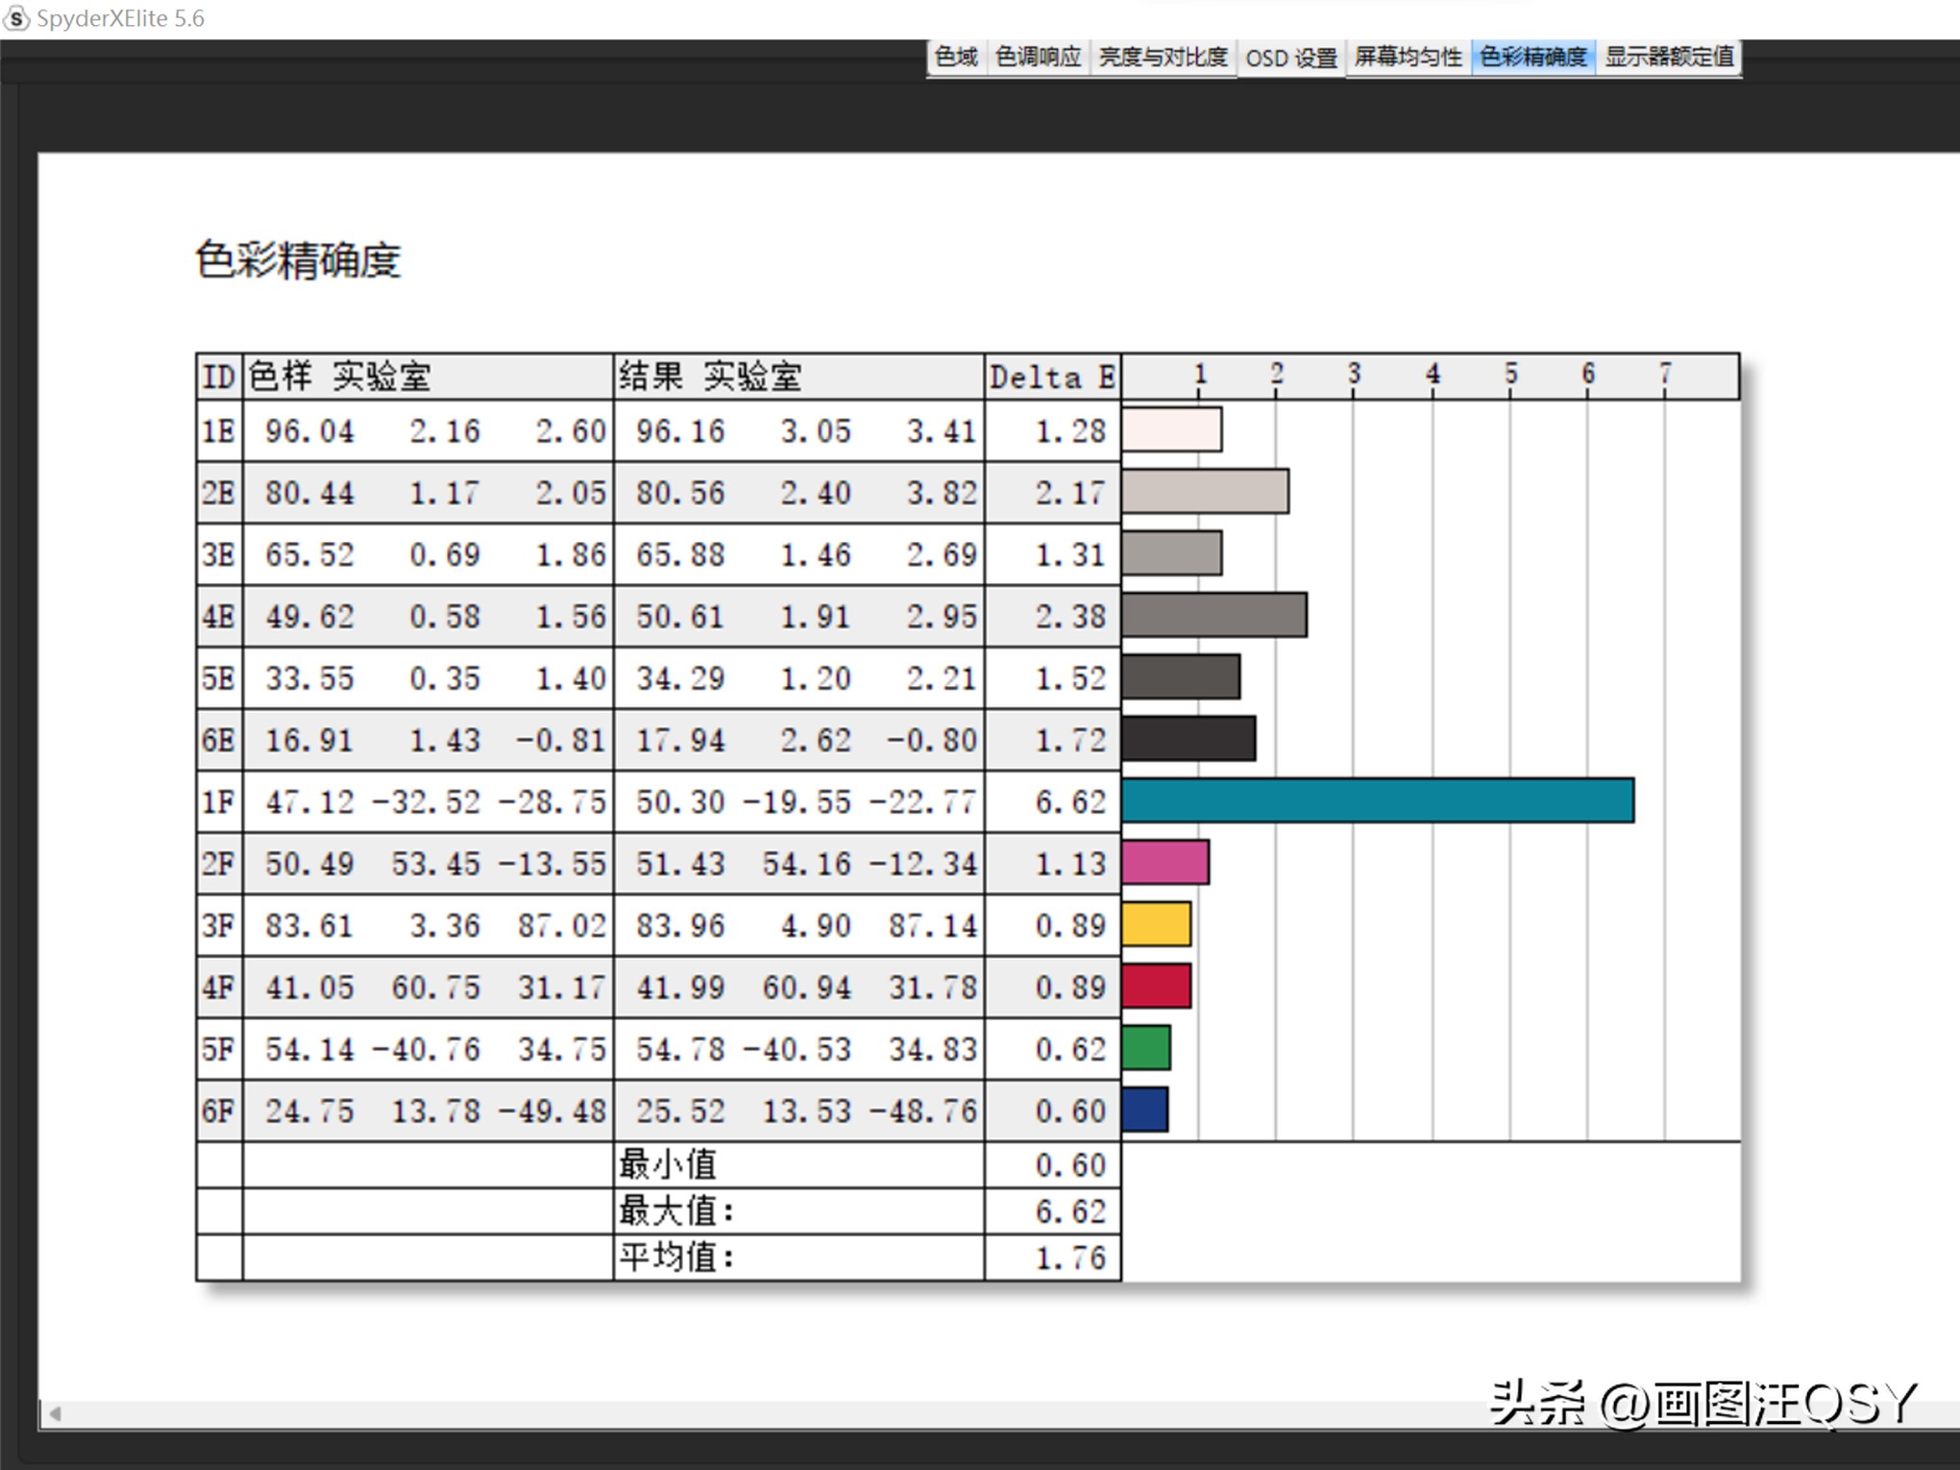This screenshot has width=1960, height=1470.
Task: Click the green color bar for 5F
Action: [x=1145, y=1048]
